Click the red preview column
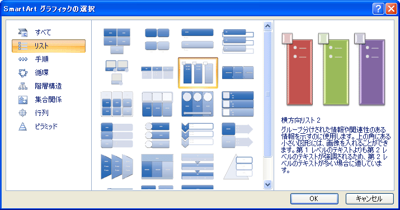 pyautogui.click(x=300, y=72)
